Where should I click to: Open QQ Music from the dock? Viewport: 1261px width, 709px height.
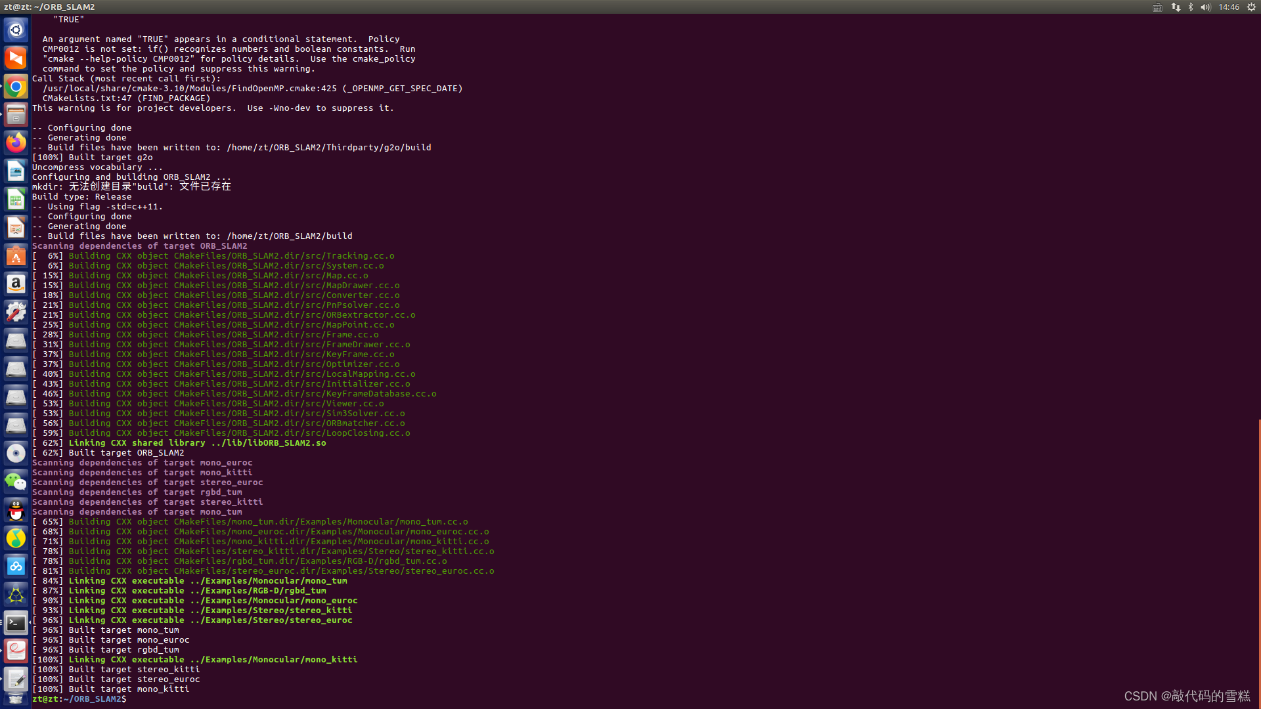pos(16,538)
